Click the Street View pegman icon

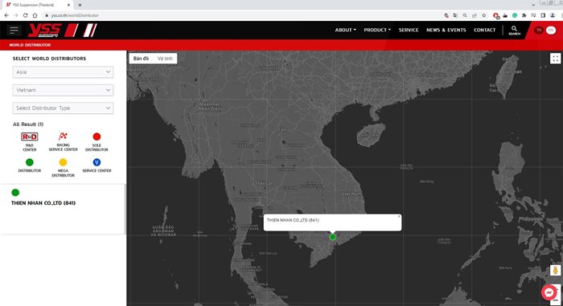click(556, 270)
